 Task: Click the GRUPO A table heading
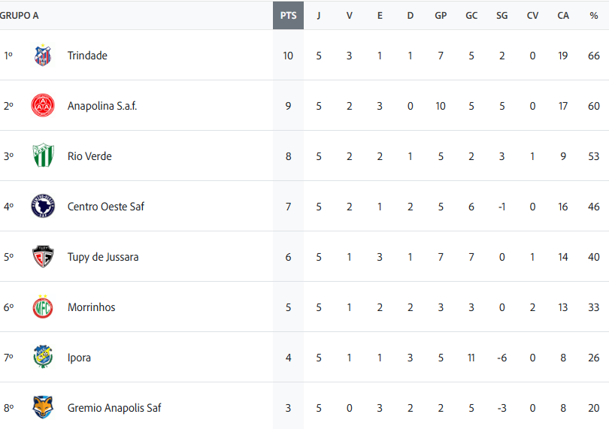point(20,15)
